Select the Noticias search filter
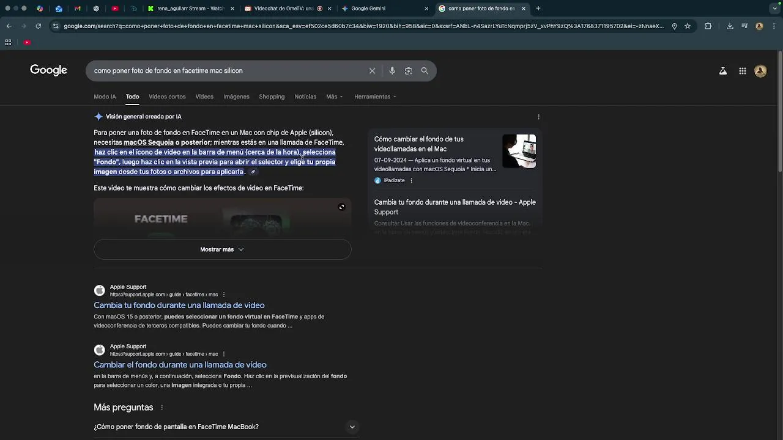Image resolution: width=783 pixels, height=440 pixels. pyautogui.click(x=305, y=97)
